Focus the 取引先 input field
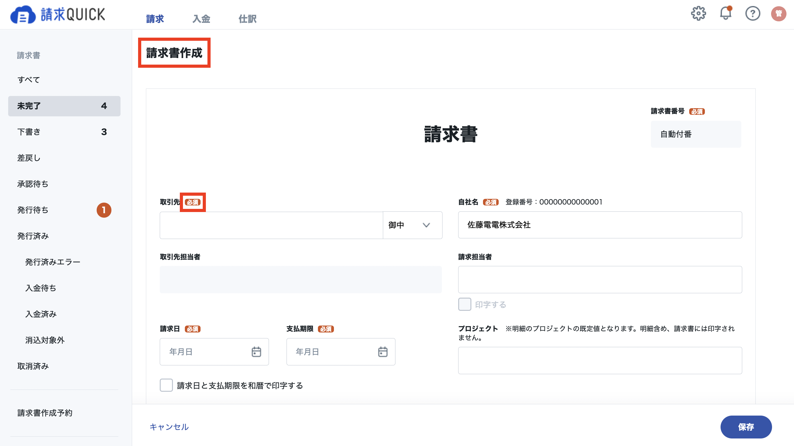Viewport: 794px width, 446px height. pos(271,225)
